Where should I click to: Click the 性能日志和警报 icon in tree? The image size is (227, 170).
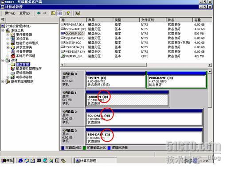coord(13,43)
